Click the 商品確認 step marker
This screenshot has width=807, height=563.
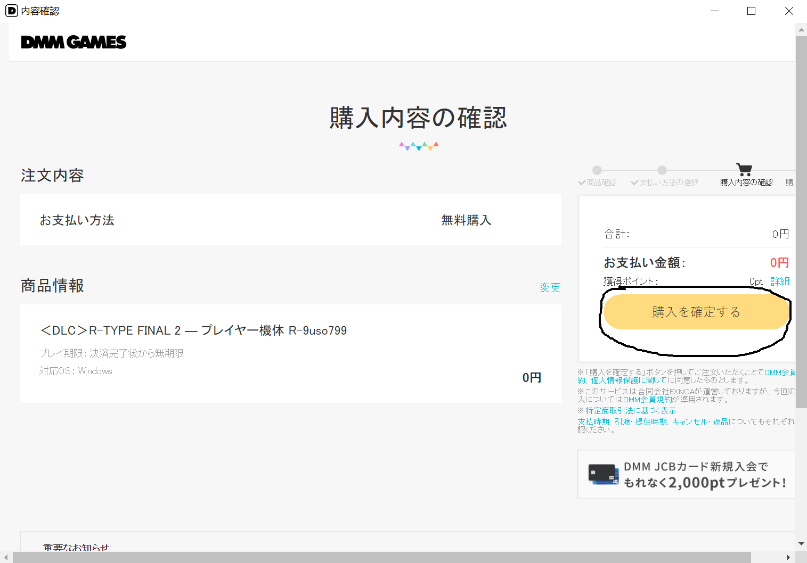point(597,170)
